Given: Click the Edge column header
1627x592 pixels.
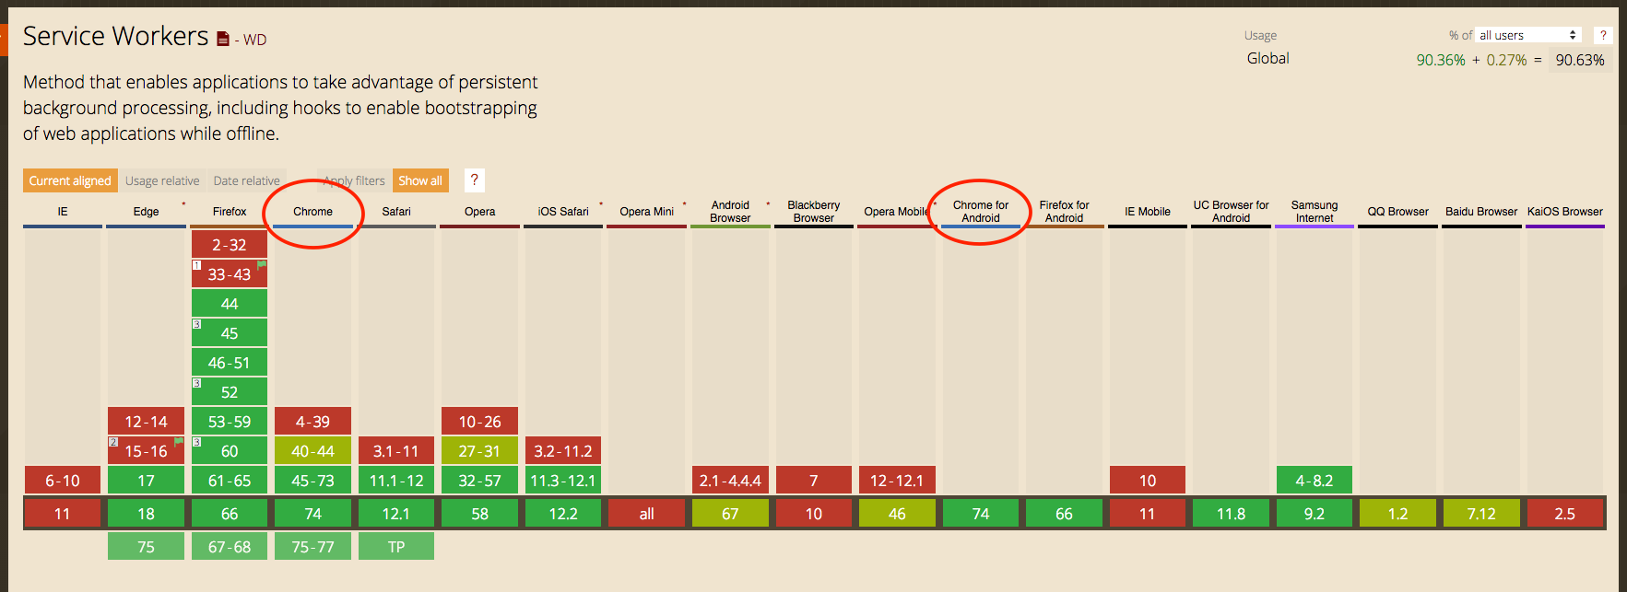Looking at the screenshot, I should pyautogui.click(x=146, y=212).
